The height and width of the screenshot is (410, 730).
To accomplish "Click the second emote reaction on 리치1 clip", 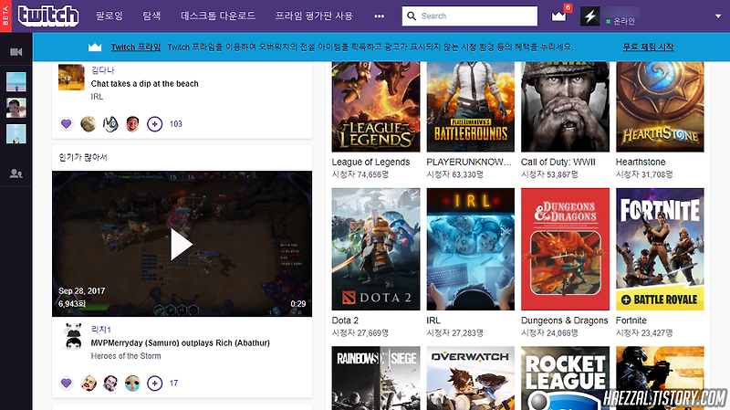I will click(x=110, y=383).
